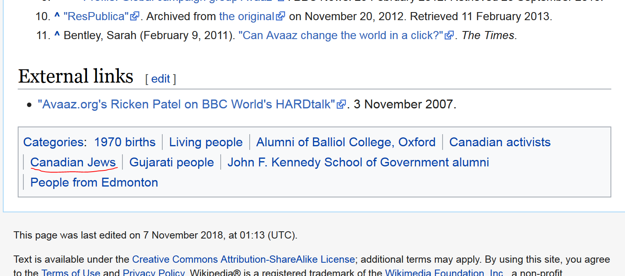This screenshot has height=276, width=625.
Task: Open the Terms of Use page
Action: click(x=71, y=273)
